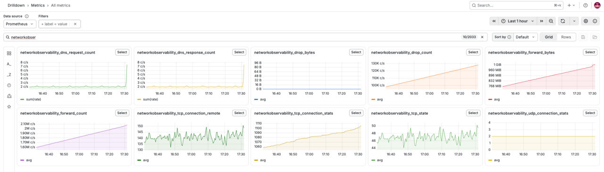
Task: Open auto-refresh interval dropdown
Action: [574, 21]
